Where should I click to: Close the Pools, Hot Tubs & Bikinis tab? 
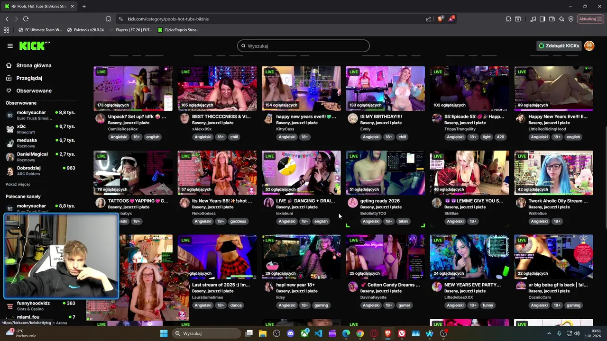coord(72,6)
